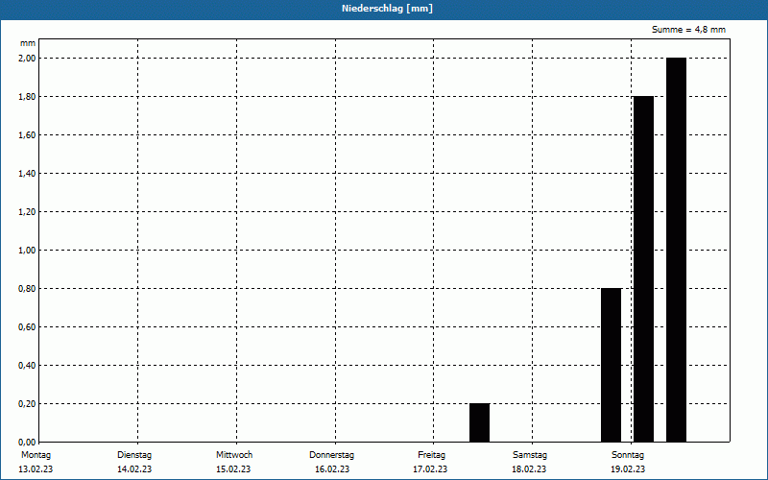Click the 0,20 mm bar on Freitag
This screenshot has width=768, height=480.
(x=479, y=422)
